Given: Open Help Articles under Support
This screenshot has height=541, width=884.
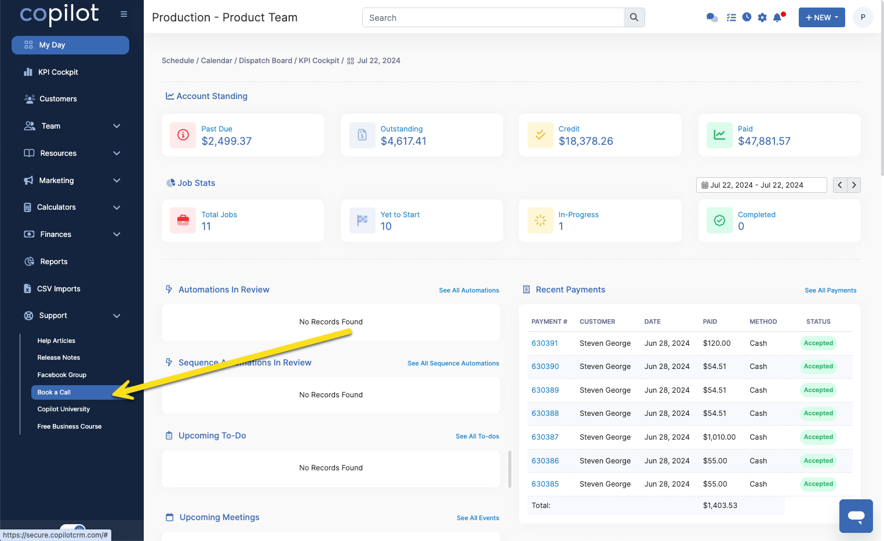Looking at the screenshot, I should coord(56,341).
